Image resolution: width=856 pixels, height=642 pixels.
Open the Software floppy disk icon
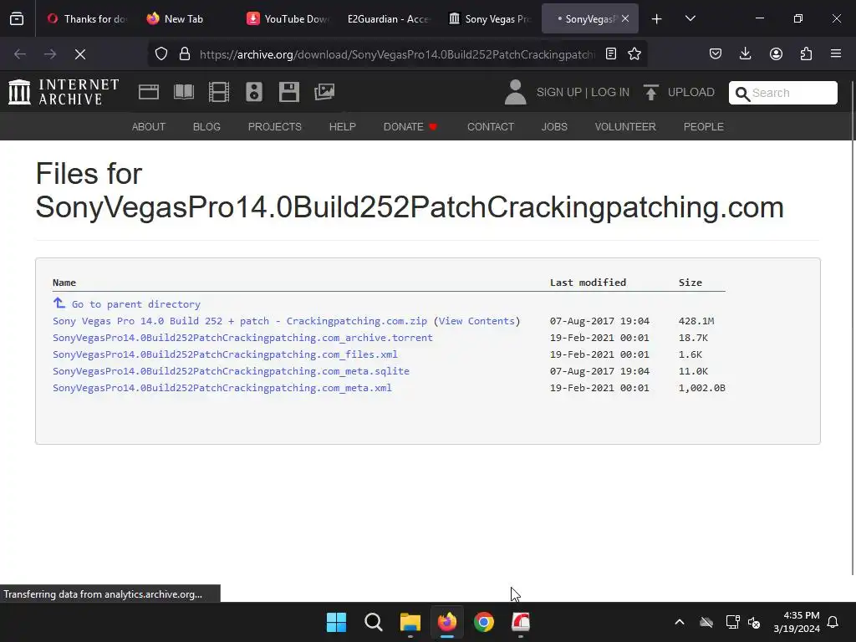pyautogui.click(x=288, y=92)
